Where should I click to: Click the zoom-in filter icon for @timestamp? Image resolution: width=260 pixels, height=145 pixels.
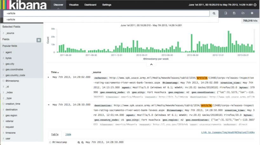79,142
